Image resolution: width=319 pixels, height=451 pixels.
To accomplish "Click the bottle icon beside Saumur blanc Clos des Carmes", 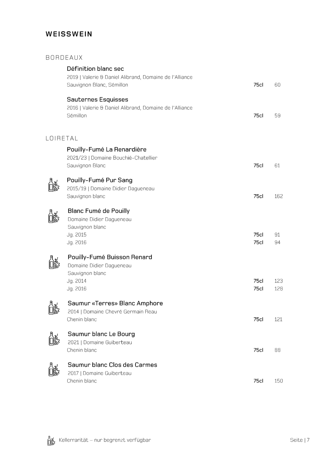I will (54, 369).
